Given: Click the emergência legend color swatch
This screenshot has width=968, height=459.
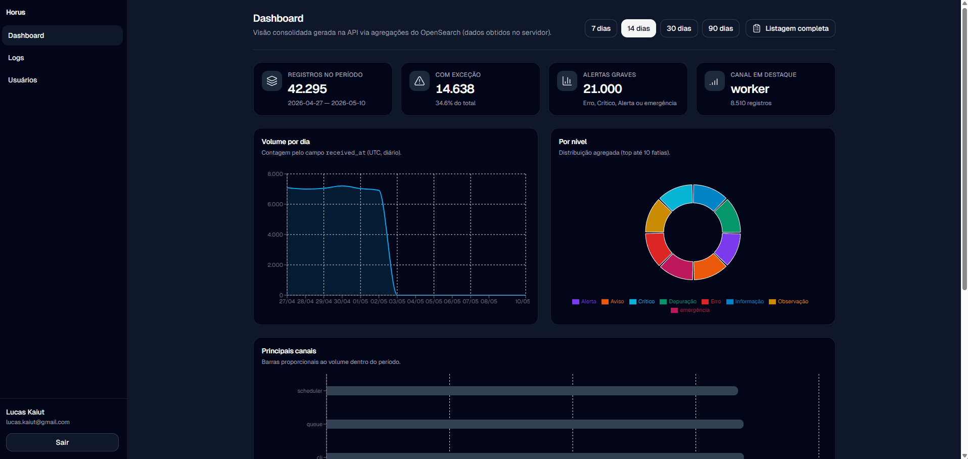Looking at the screenshot, I should click(x=674, y=310).
